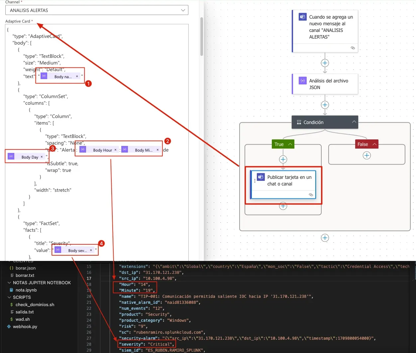Click the Body sev... token variable icon

click(x=58, y=250)
